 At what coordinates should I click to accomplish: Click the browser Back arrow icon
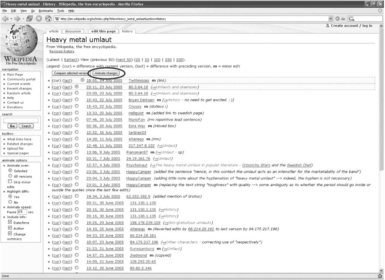pos(5,18)
